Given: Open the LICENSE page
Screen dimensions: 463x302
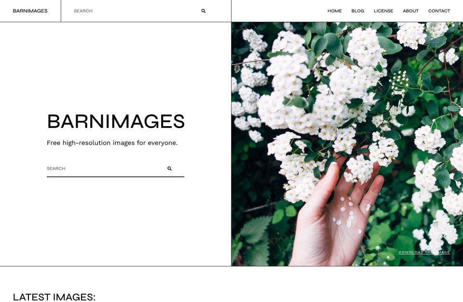Looking at the screenshot, I should point(383,11).
